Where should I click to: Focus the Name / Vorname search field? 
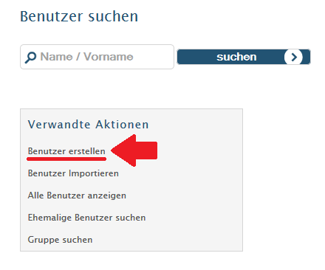pyautogui.click(x=97, y=57)
